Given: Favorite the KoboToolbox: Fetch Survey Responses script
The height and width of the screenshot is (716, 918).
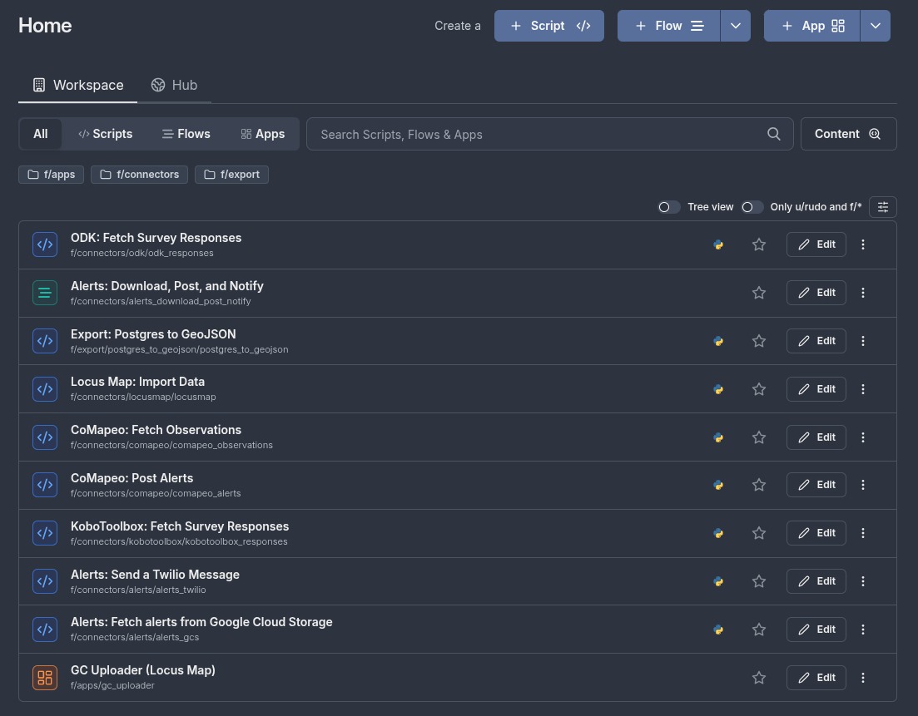Looking at the screenshot, I should click(758, 533).
